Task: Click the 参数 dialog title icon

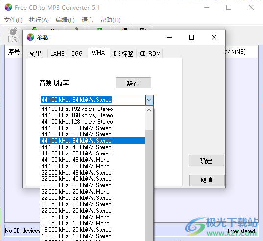Action: pyautogui.click(x=30, y=37)
